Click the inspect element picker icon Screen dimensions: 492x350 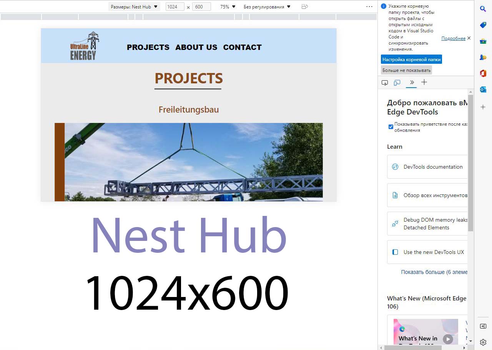[385, 83]
